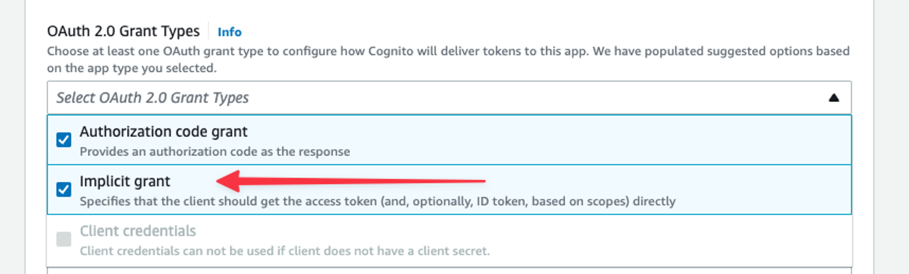Click the Implicit grant access token description

[x=378, y=201]
